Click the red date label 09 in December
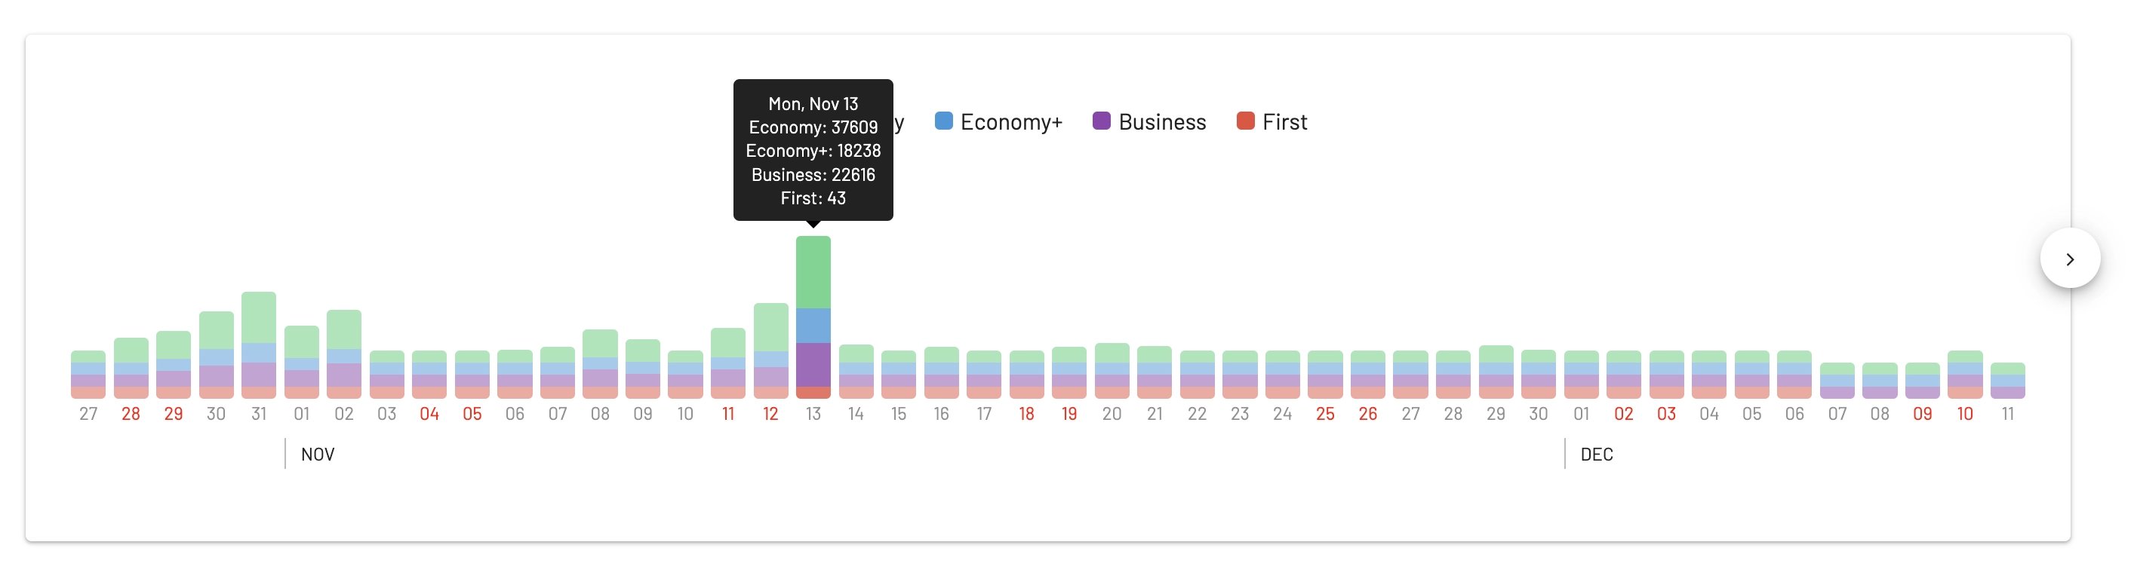 point(1922,414)
